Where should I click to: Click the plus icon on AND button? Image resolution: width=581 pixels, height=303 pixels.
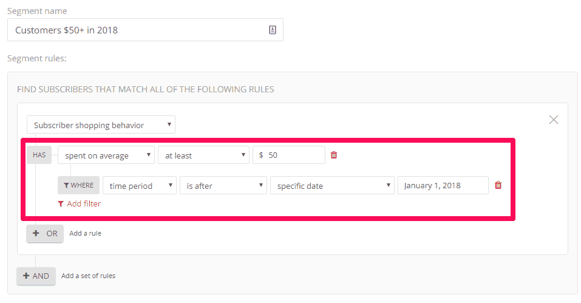pyautogui.click(x=26, y=276)
